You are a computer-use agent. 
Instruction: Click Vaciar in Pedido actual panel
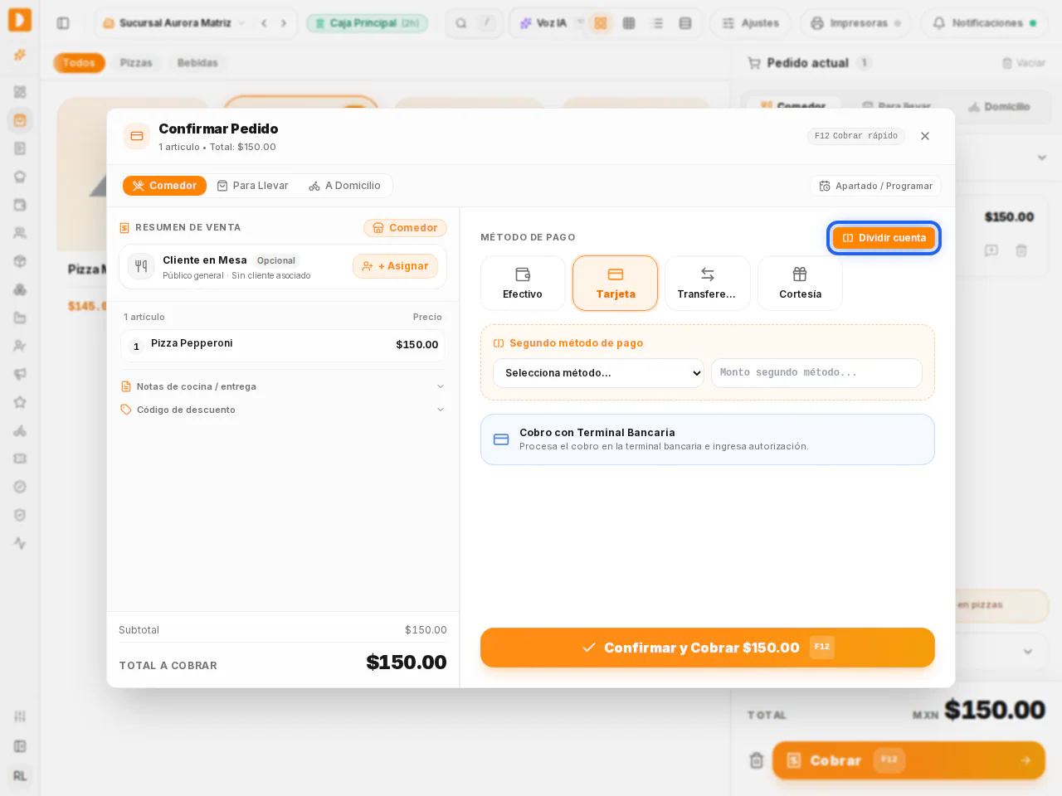coord(1023,63)
